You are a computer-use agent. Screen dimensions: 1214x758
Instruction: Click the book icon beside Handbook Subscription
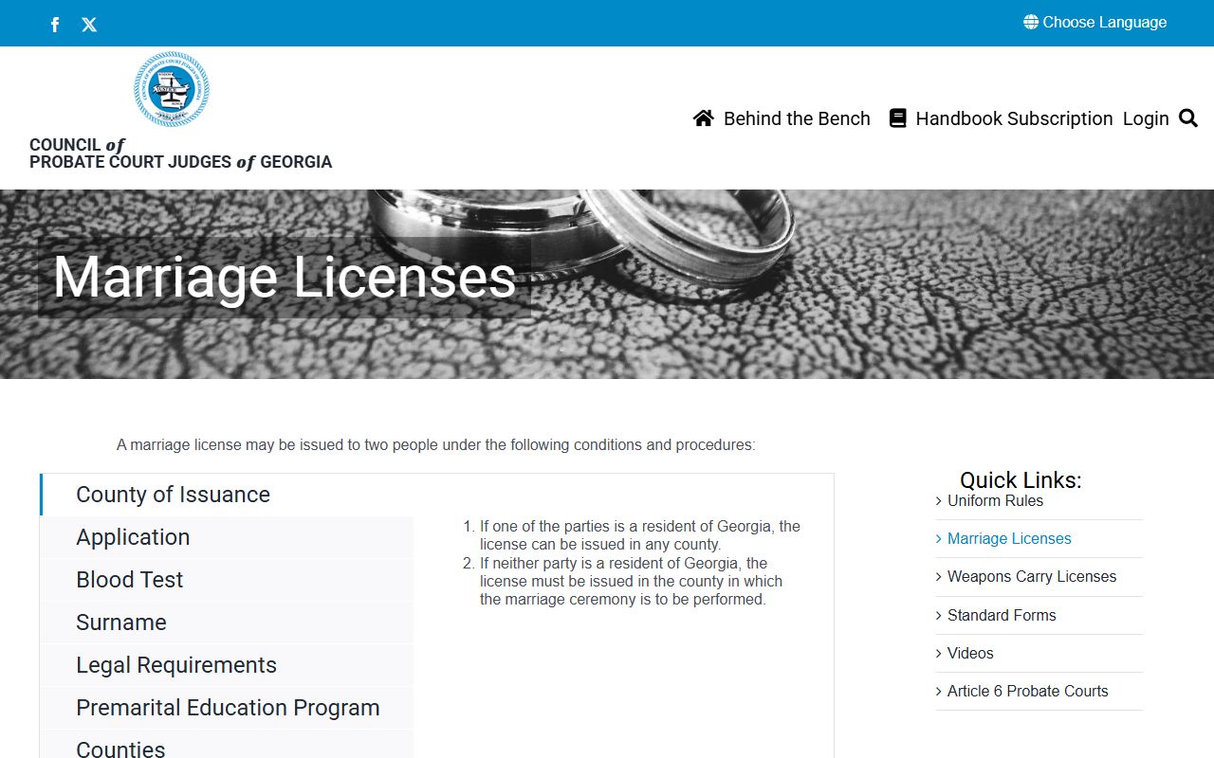tap(897, 118)
